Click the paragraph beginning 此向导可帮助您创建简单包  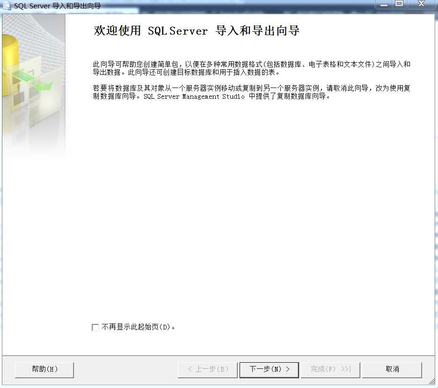pyautogui.click(x=251, y=68)
